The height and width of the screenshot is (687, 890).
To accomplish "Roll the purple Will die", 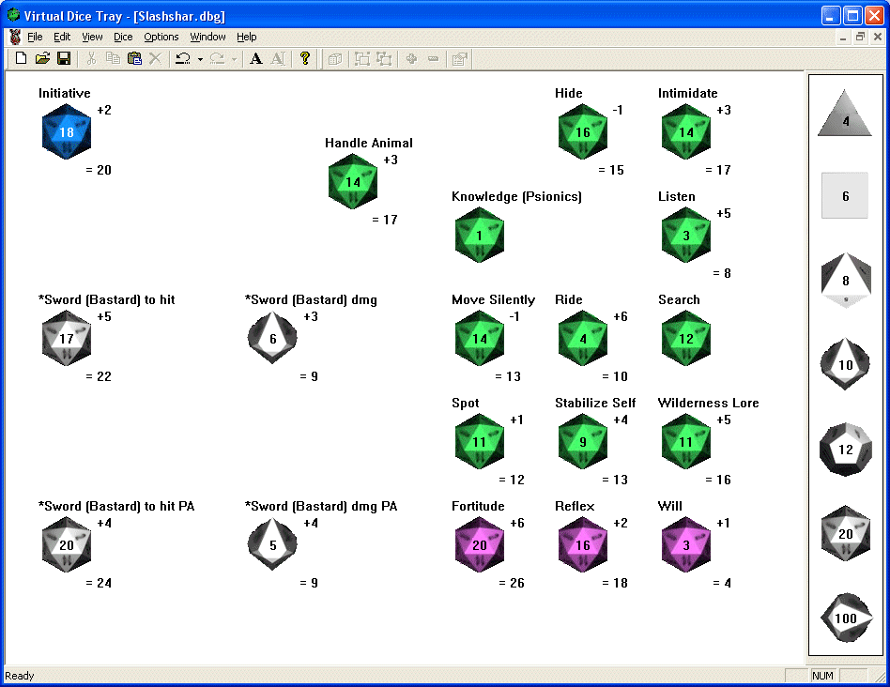I will [x=686, y=544].
